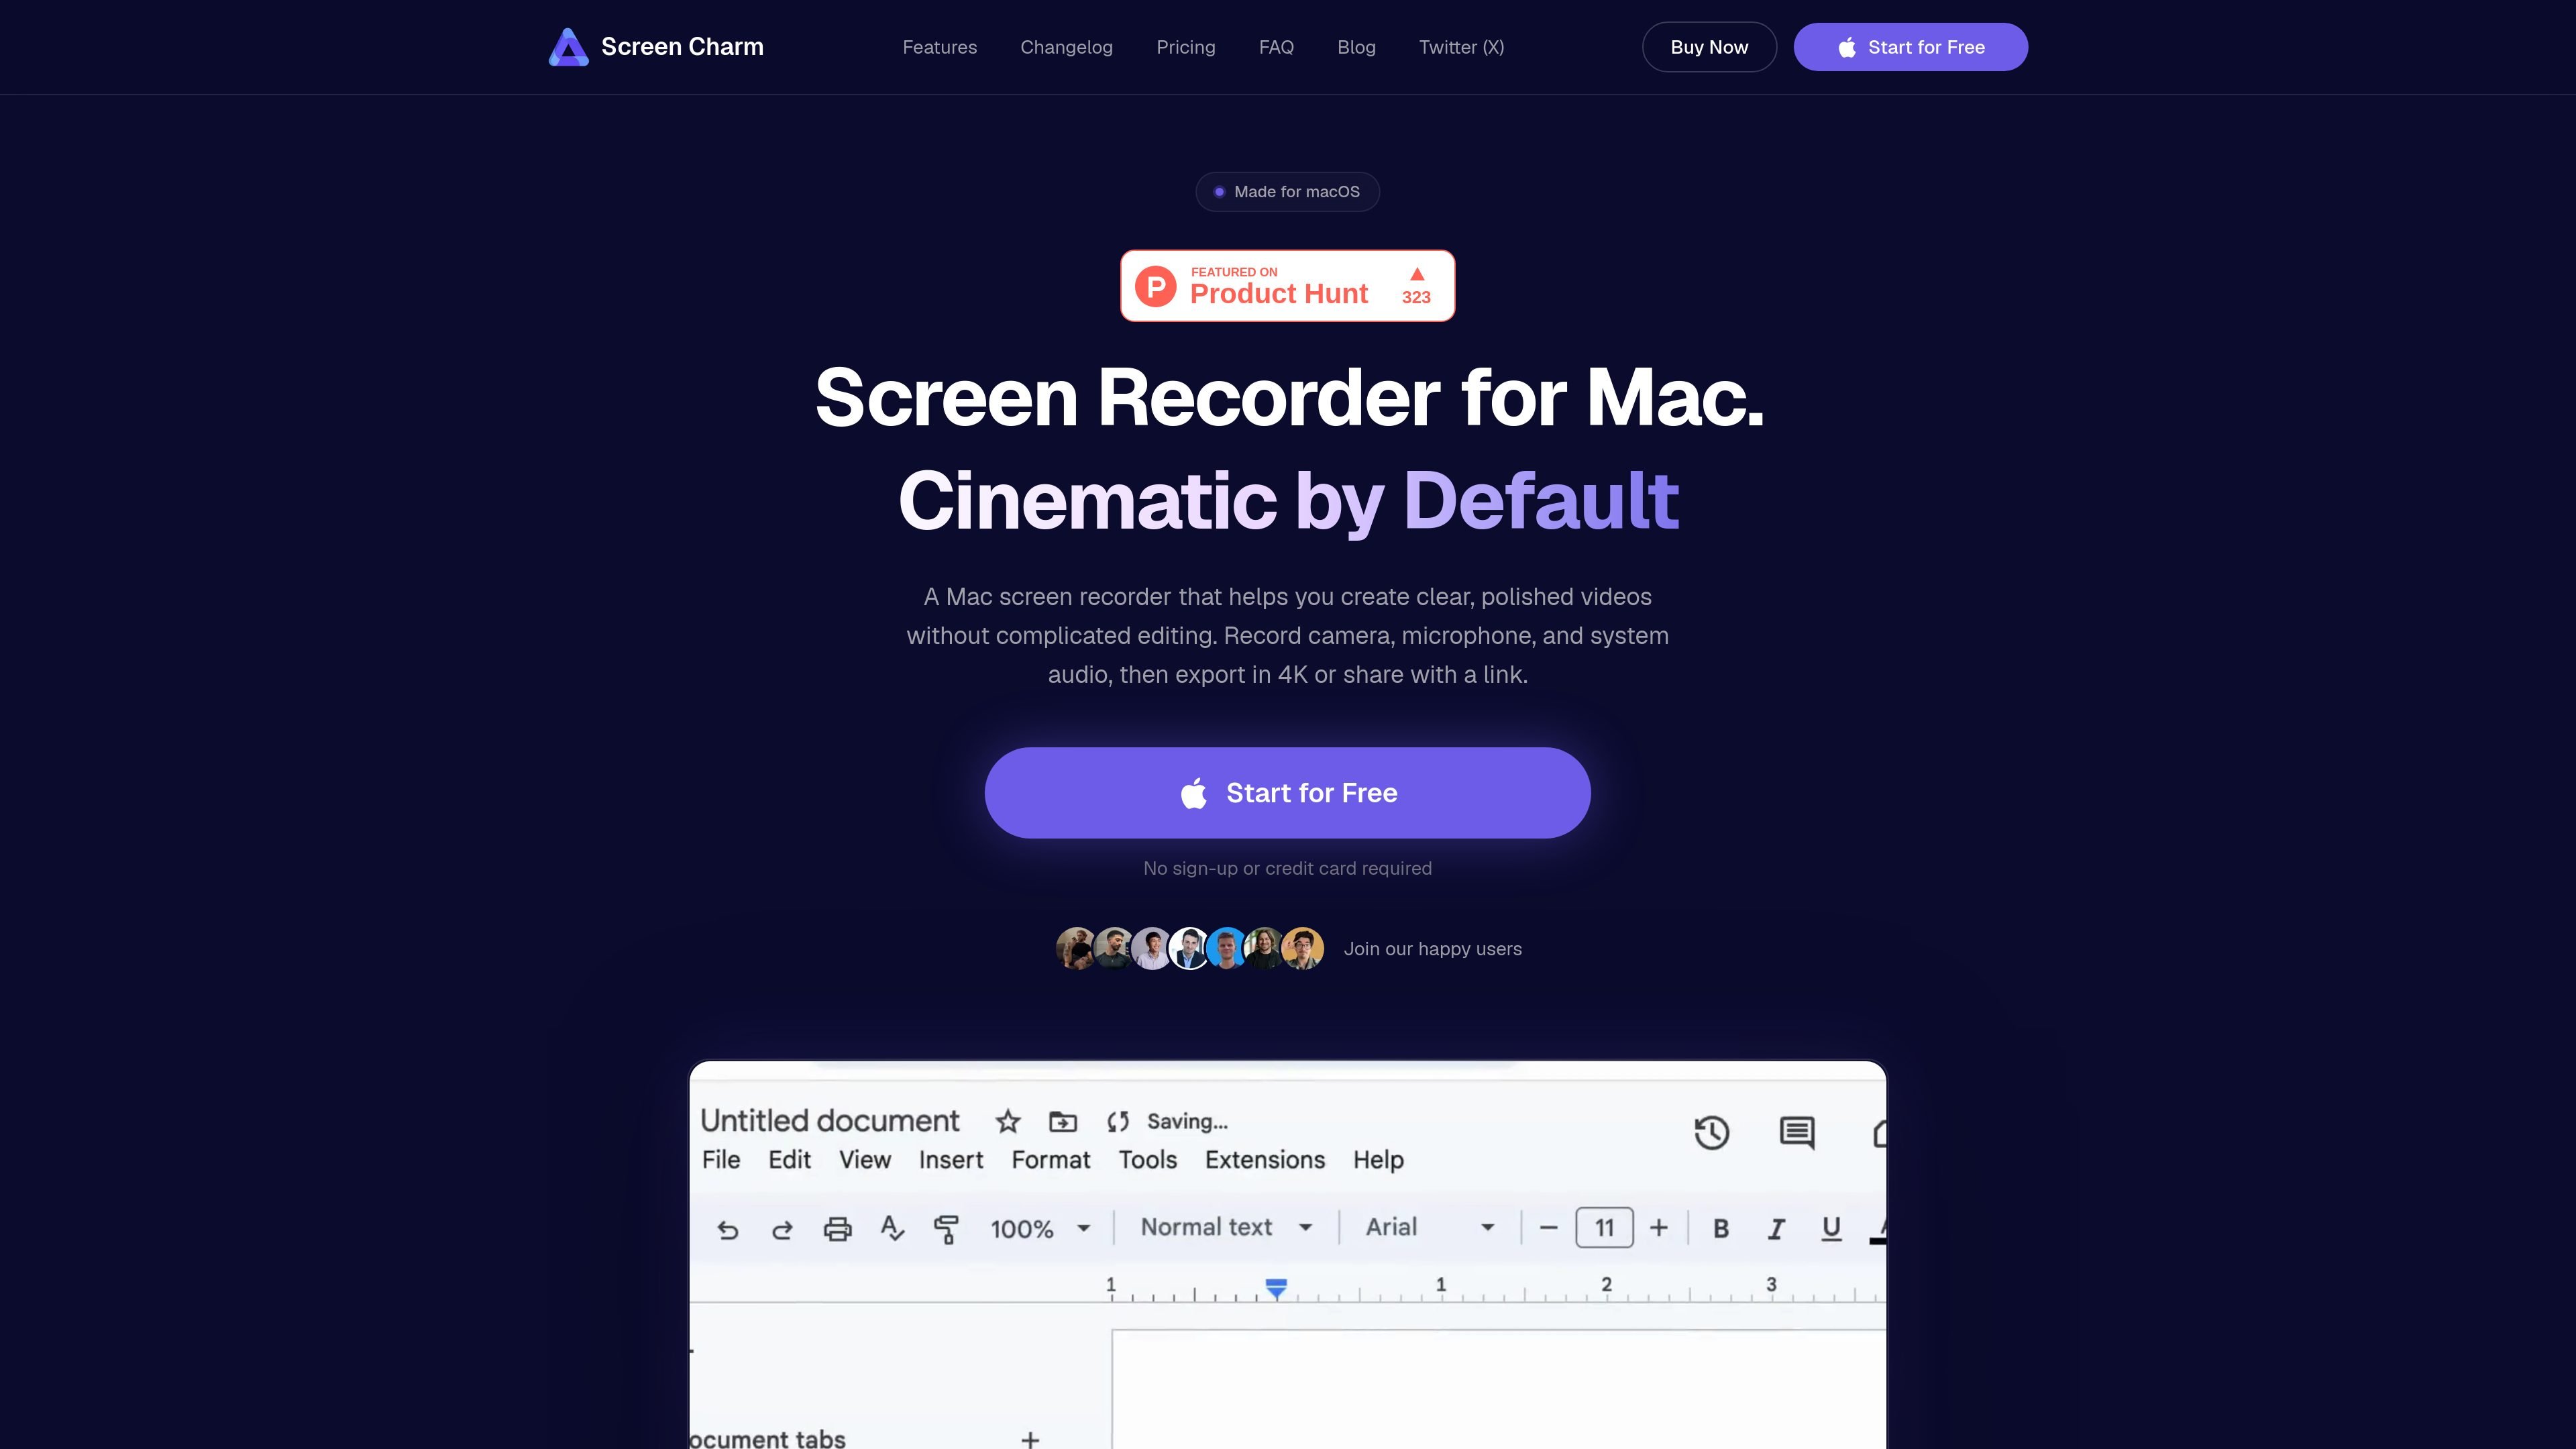The image size is (2576, 1449).
Task: Click the spelling and grammar check icon
Action: click(x=892, y=1228)
